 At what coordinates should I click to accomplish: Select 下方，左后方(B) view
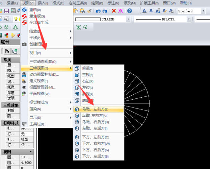click(99, 156)
